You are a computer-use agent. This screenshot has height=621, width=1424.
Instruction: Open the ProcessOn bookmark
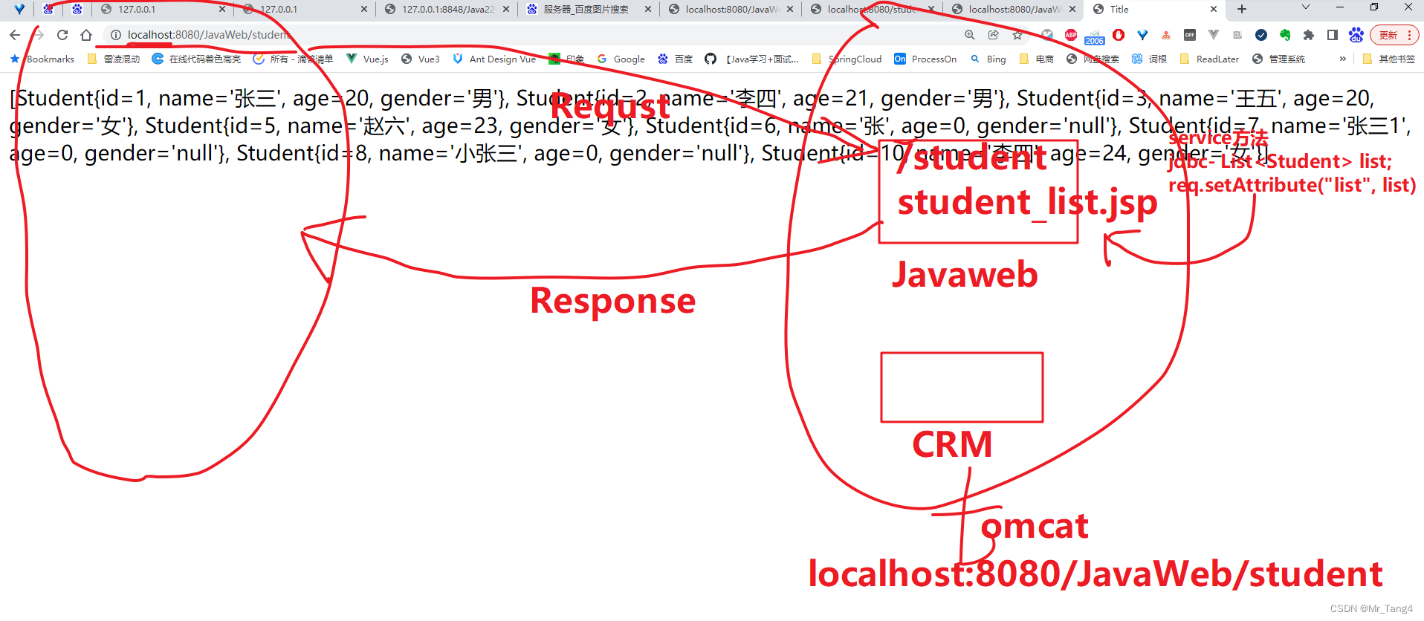click(925, 59)
